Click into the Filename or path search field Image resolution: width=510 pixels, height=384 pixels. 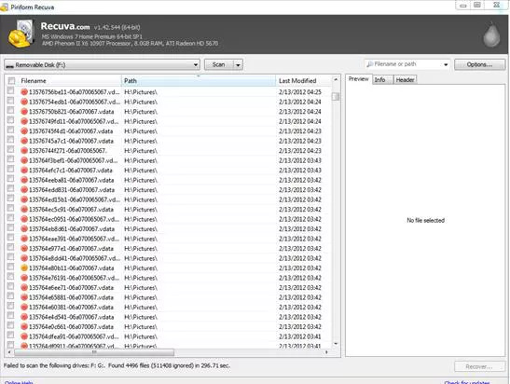click(x=407, y=64)
